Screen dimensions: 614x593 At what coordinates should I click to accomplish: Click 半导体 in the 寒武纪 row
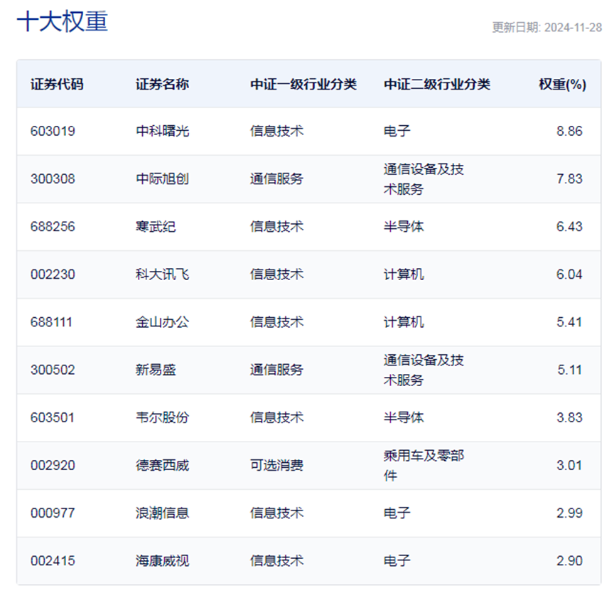pyautogui.click(x=404, y=226)
